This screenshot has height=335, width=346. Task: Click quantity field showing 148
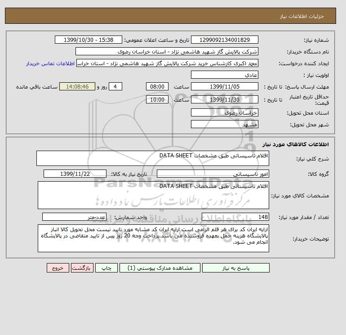pyautogui.click(x=235, y=217)
